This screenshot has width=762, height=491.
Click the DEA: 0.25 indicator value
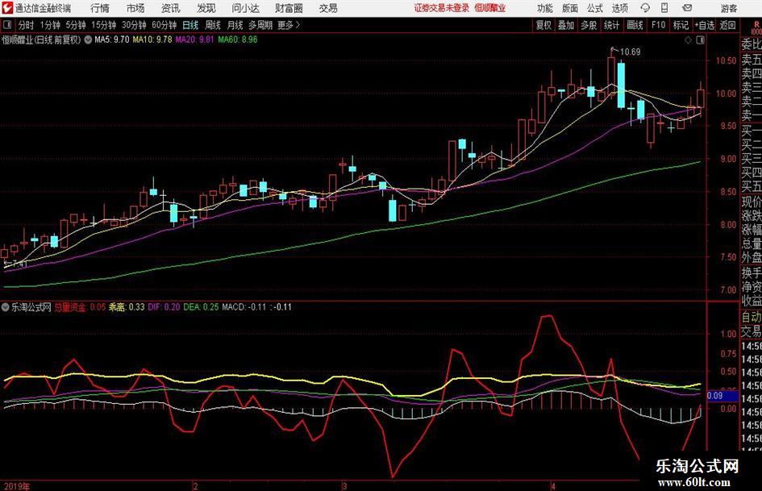pos(201,307)
